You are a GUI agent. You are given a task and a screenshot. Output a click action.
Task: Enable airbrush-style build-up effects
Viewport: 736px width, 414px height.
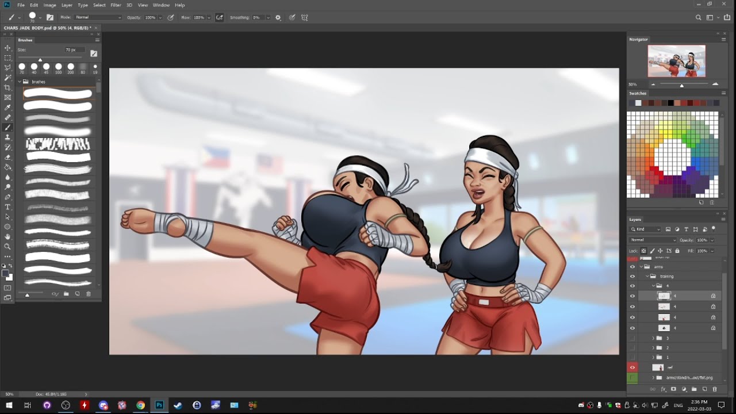(219, 17)
